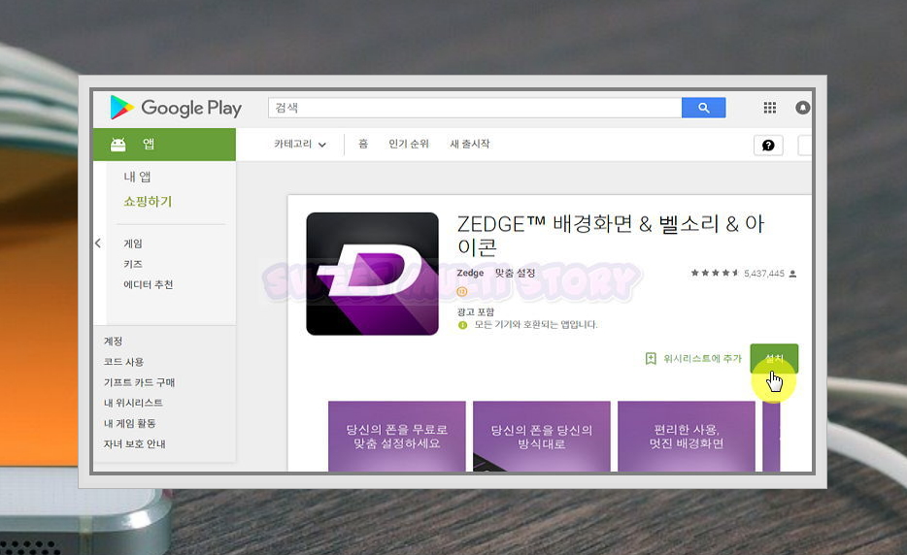Open screenshot '당신의 폰을 당신의 방식대로'
Viewport: 907px width, 555px height.
[x=542, y=436]
